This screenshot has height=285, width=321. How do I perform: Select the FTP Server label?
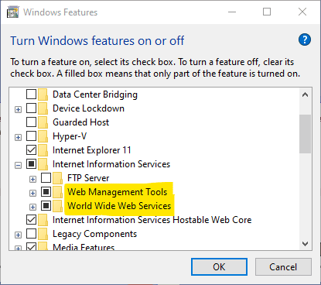[x=88, y=178]
